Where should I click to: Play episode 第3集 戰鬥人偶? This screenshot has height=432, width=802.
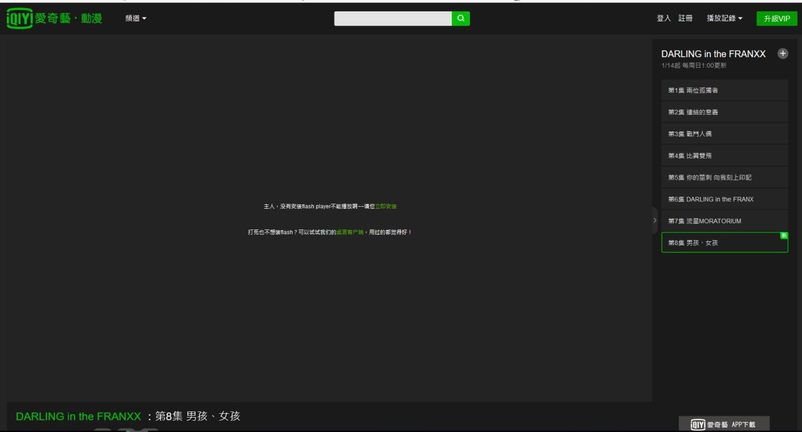(724, 134)
